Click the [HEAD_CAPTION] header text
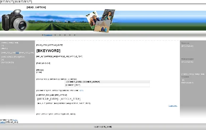 (36, 7)
